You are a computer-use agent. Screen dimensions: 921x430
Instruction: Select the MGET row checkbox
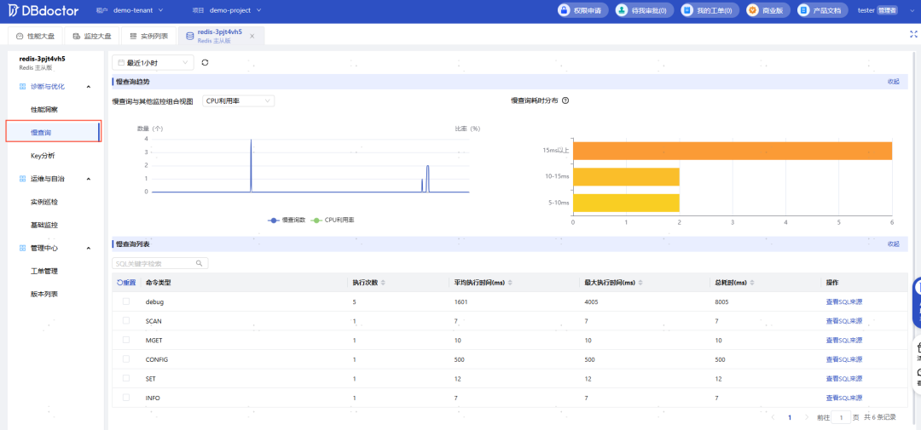(126, 340)
